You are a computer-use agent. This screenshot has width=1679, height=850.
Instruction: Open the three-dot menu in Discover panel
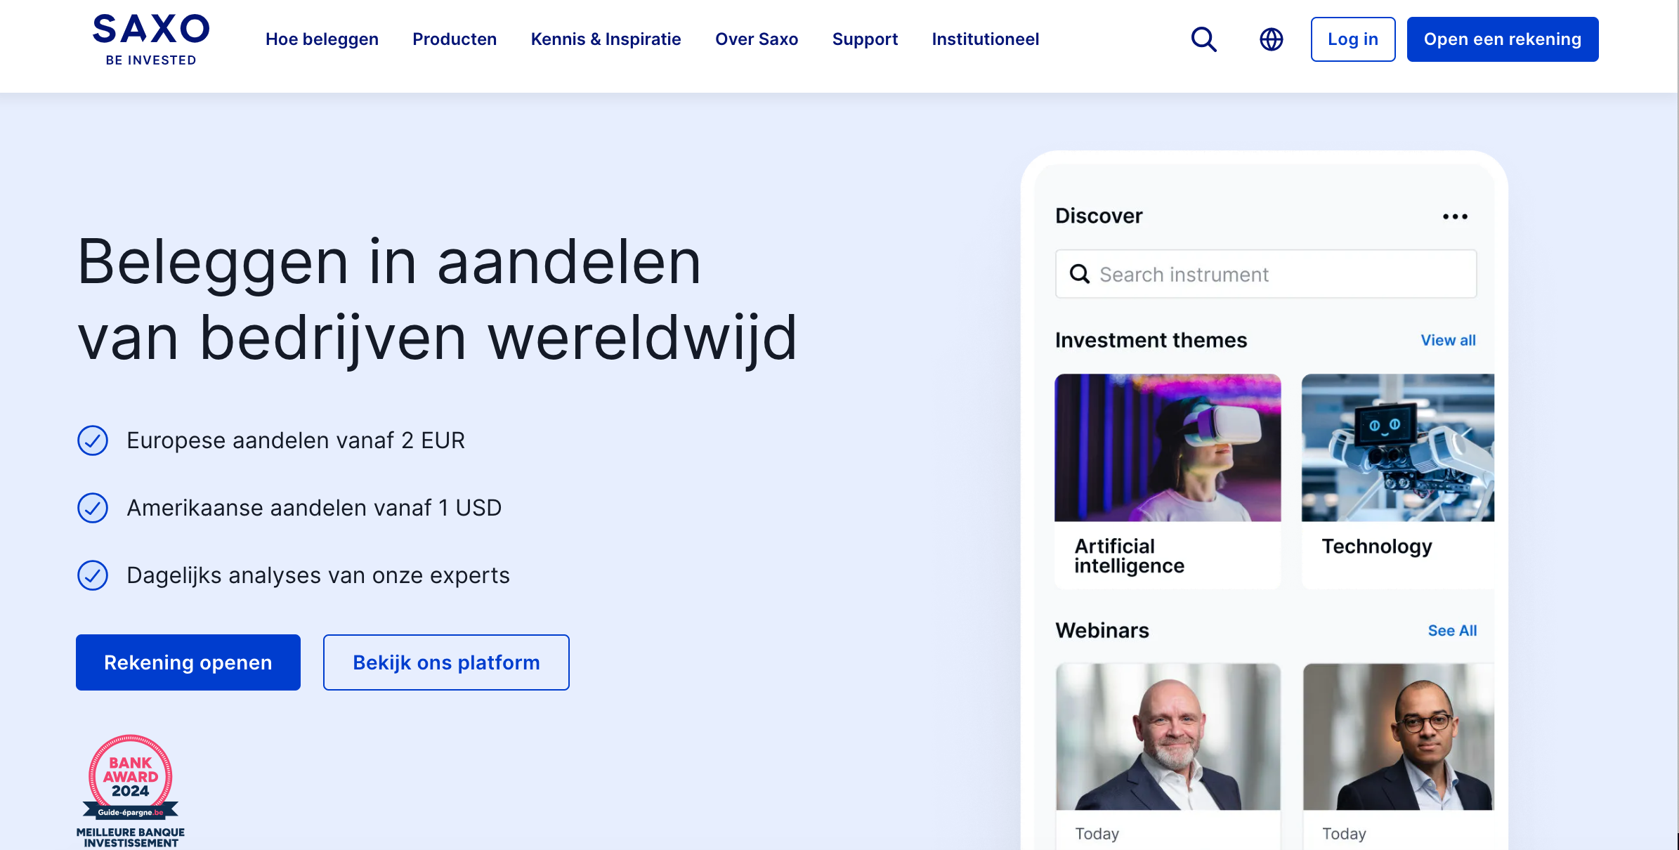(1455, 216)
